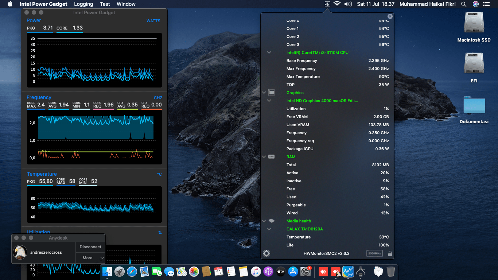The width and height of the screenshot is (498, 280).
Task: Collapse the RAM section
Action: 264,157
